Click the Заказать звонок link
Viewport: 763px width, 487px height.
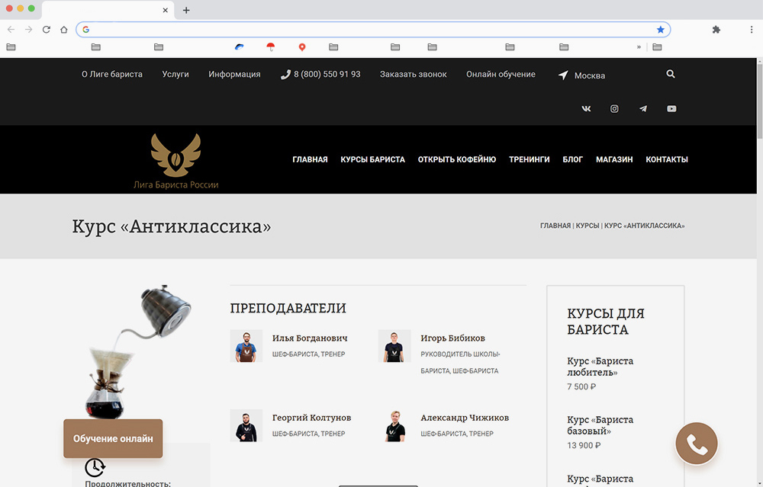click(x=413, y=75)
